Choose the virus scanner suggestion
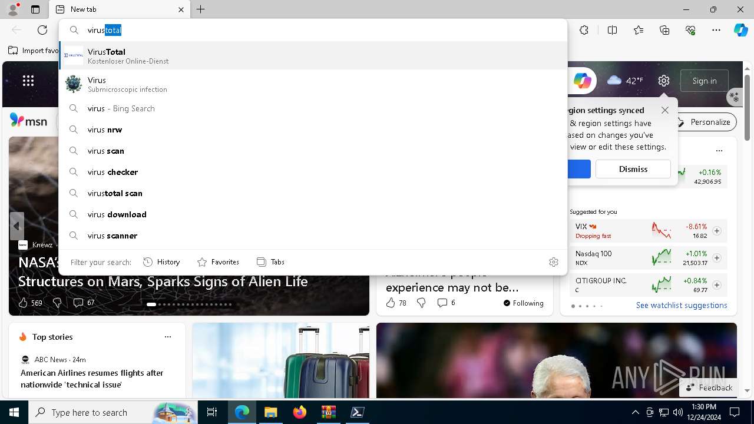754x424 pixels. click(313, 236)
